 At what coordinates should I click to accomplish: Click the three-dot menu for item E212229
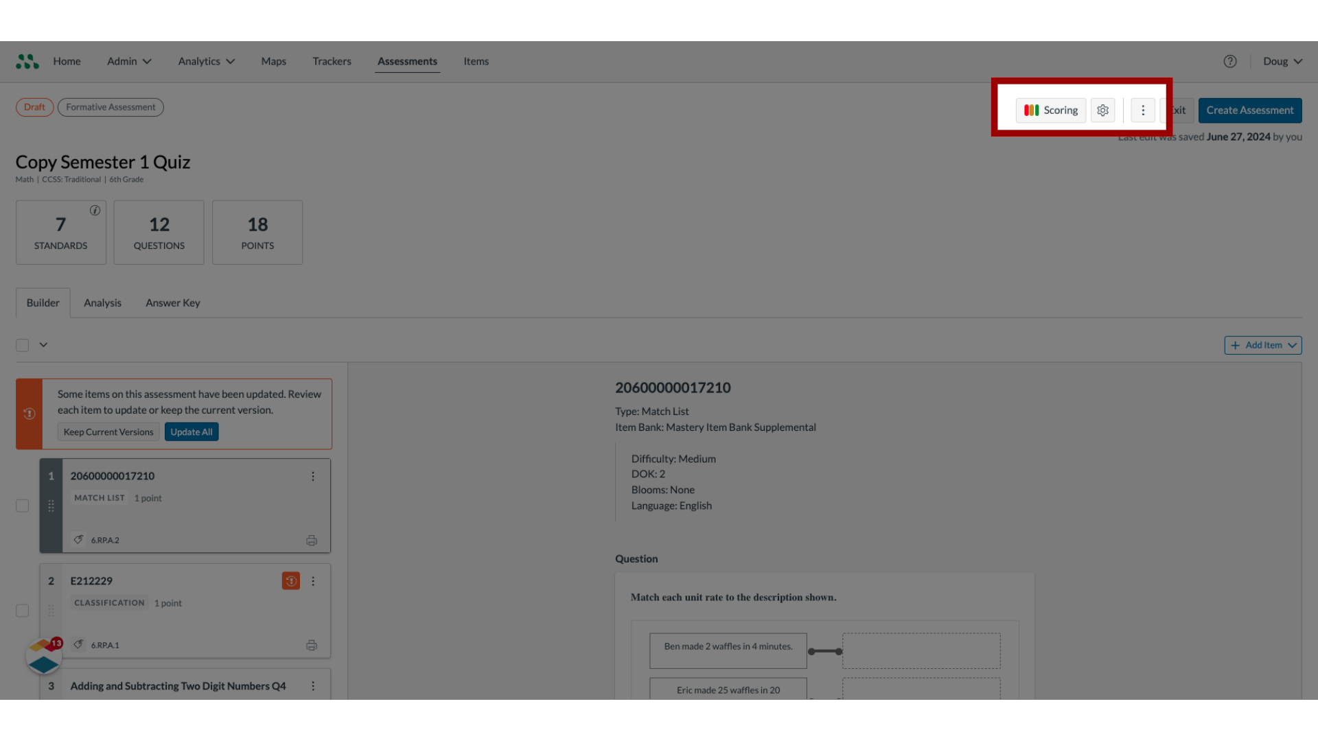[314, 581]
